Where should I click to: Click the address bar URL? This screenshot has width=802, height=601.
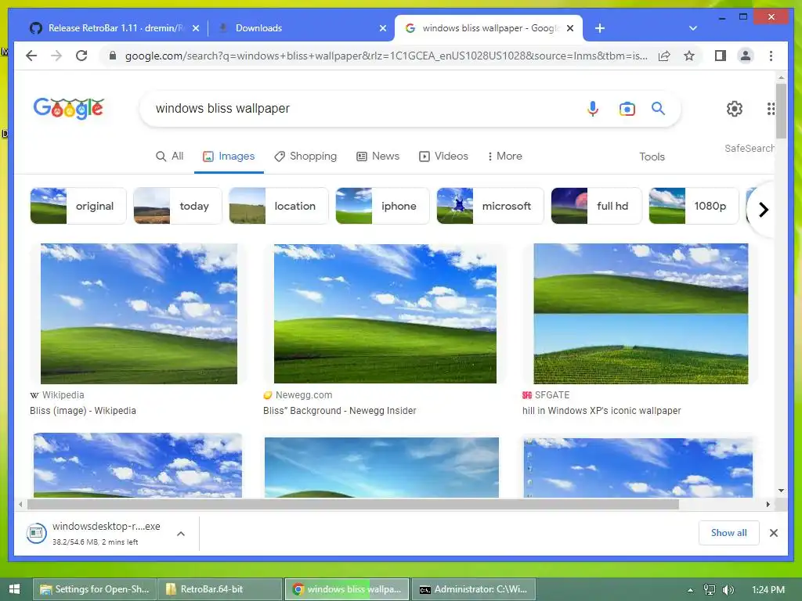386,56
